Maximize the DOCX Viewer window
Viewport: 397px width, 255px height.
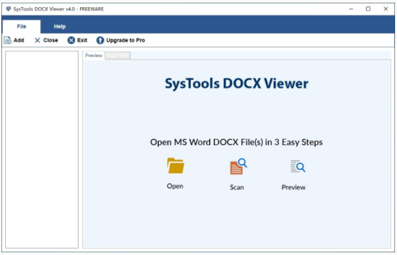click(x=368, y=9)
